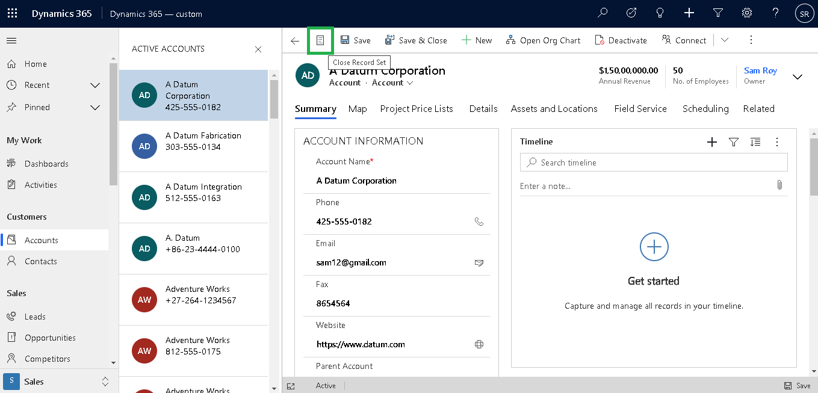Open the Settings gear icon
818x393 pixels.
pos(747,13)
